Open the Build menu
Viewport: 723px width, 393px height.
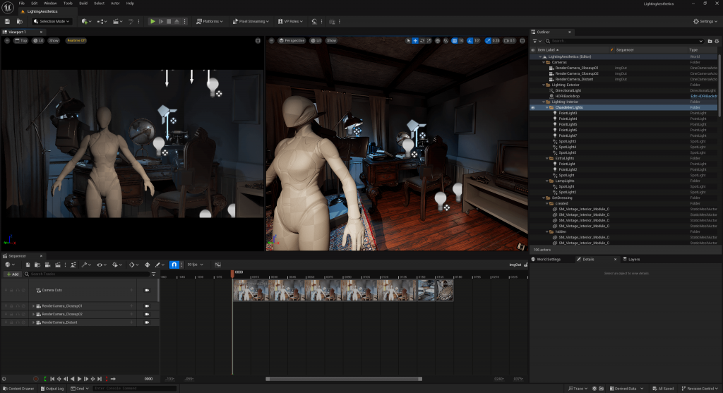pos(83,3)
